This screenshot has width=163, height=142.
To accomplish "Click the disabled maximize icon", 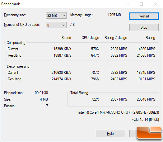I will (141, 4).
